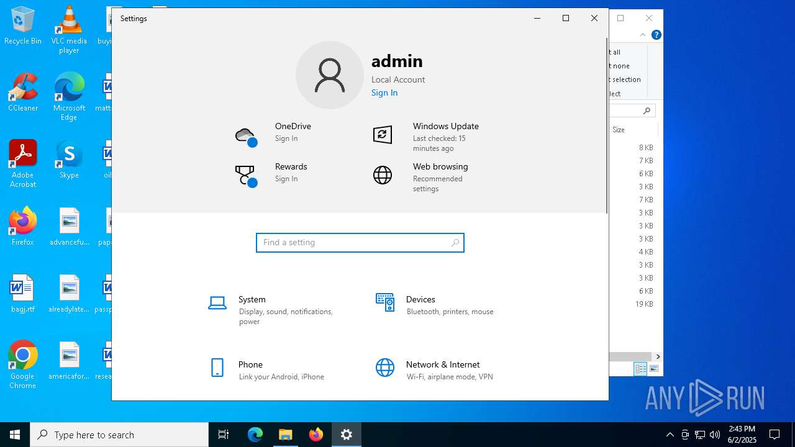Click the admin profile avatar icon
795x447 pixels.
[330, 75]
